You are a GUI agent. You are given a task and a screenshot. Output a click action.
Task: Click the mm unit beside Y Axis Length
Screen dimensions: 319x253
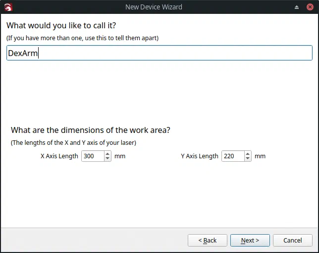pyautogui.click(x=260, y=156)
